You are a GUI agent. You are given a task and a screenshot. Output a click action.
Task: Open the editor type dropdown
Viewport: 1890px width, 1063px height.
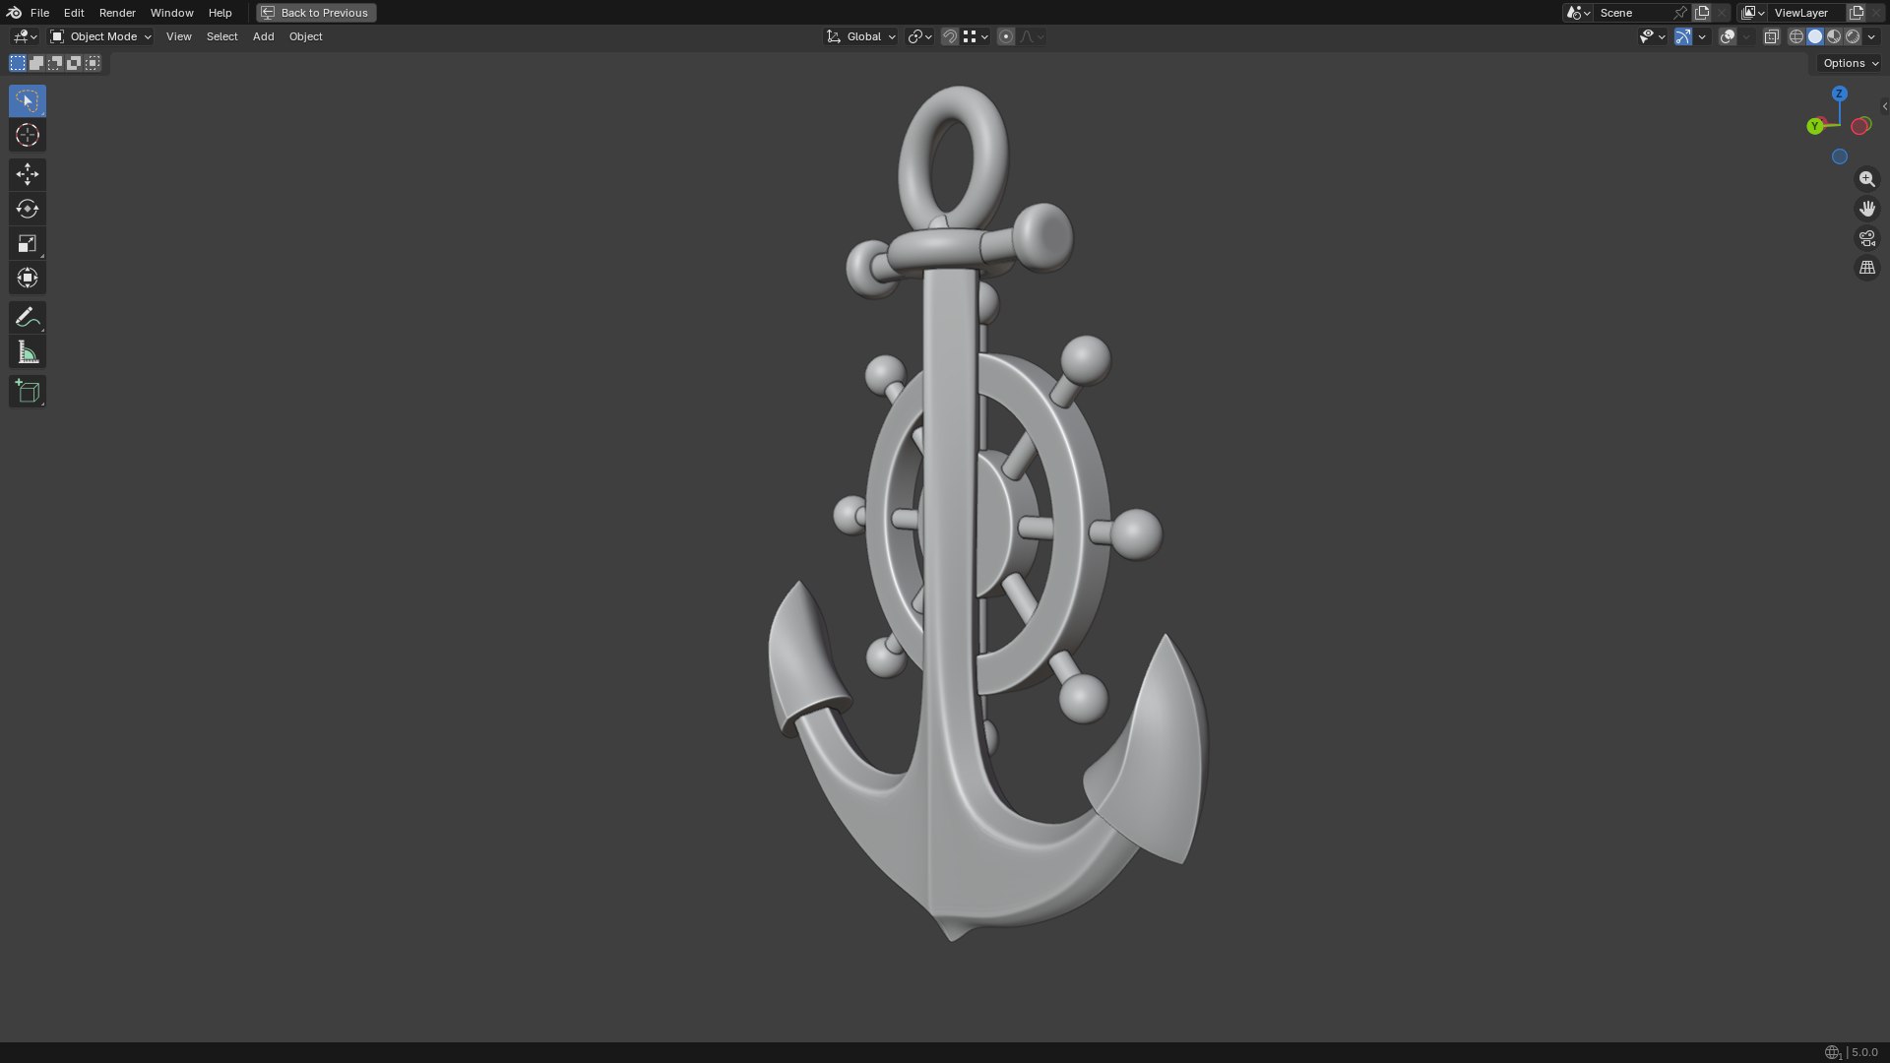click(x=25, y=36)
